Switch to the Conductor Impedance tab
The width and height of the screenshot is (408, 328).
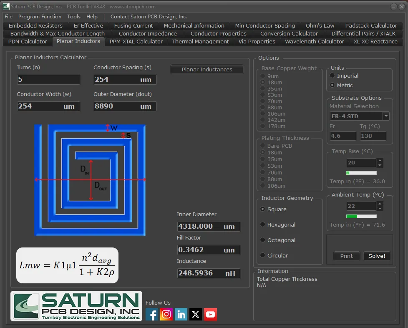click(148, 33)
